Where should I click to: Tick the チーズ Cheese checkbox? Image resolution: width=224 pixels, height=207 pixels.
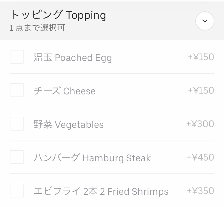[17, 90]
